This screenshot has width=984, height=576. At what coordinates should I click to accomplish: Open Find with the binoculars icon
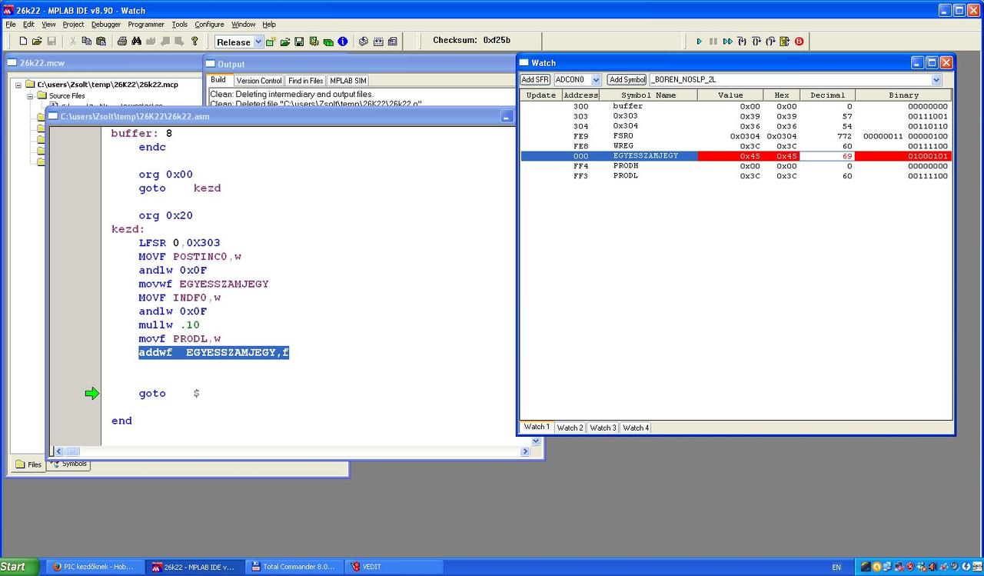tap(136, 42)
